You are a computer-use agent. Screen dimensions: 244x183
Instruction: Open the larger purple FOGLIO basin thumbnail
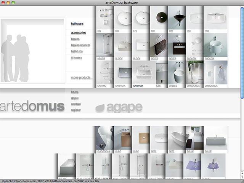coord(192,165)
